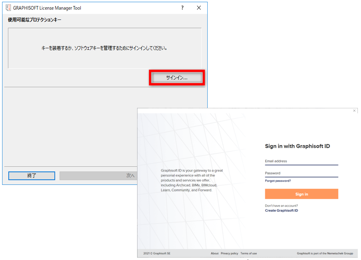Open the Terms of use footer link

click(x=249, y=253)
